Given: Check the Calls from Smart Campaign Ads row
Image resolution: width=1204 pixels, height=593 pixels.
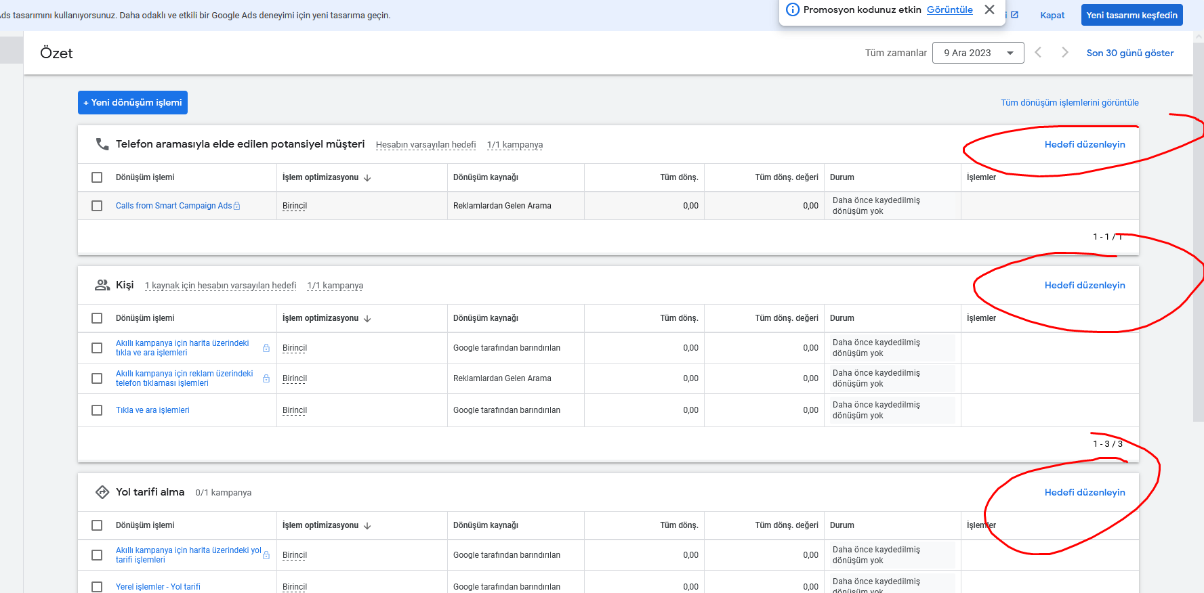Looking at the screenshot, I should (97, 206).
